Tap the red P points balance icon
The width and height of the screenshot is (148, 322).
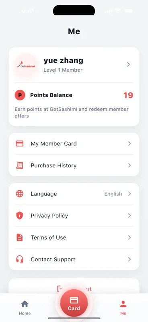point(20,95)
